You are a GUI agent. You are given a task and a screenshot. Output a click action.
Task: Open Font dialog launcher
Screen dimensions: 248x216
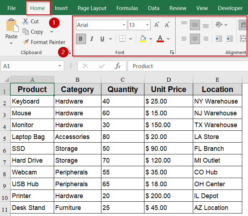172,52
